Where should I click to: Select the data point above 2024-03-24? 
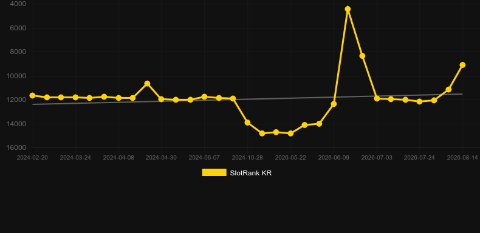75,97
